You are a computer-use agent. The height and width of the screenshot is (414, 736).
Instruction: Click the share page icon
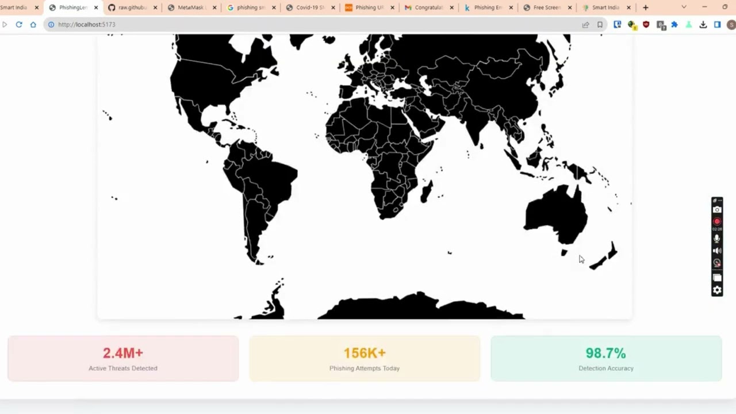585,25
